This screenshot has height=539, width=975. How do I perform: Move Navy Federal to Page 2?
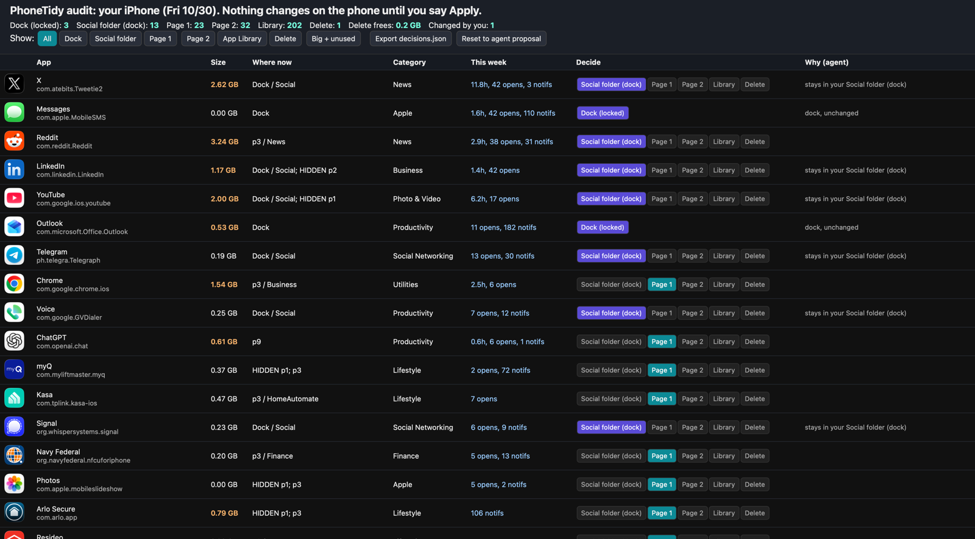pyautogui.click(x=692, y=456)
